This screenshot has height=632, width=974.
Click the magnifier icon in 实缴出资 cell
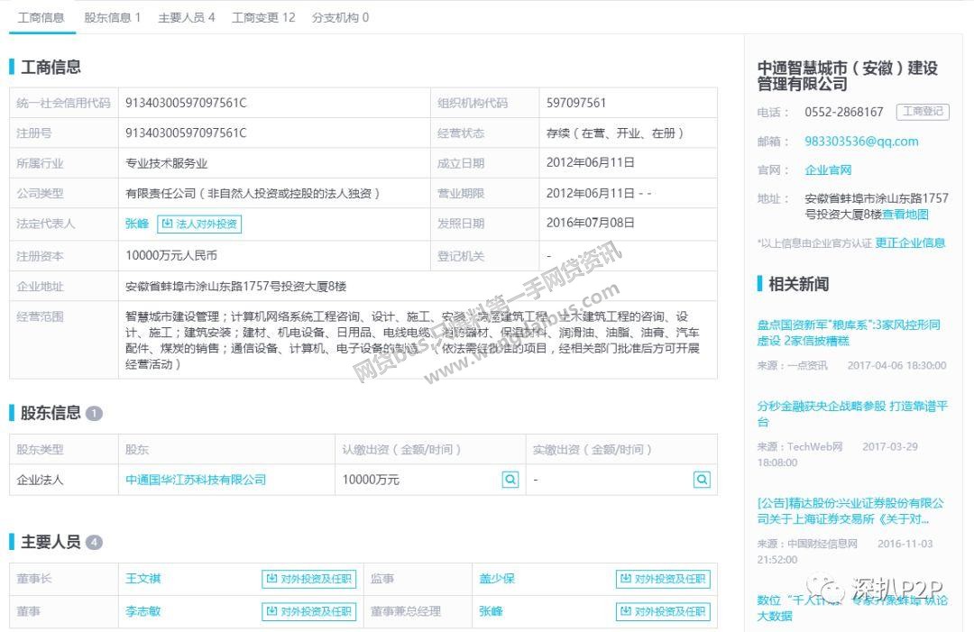(x=702, y=480)
